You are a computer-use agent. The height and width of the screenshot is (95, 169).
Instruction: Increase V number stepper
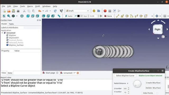click(x=128, y=92)
